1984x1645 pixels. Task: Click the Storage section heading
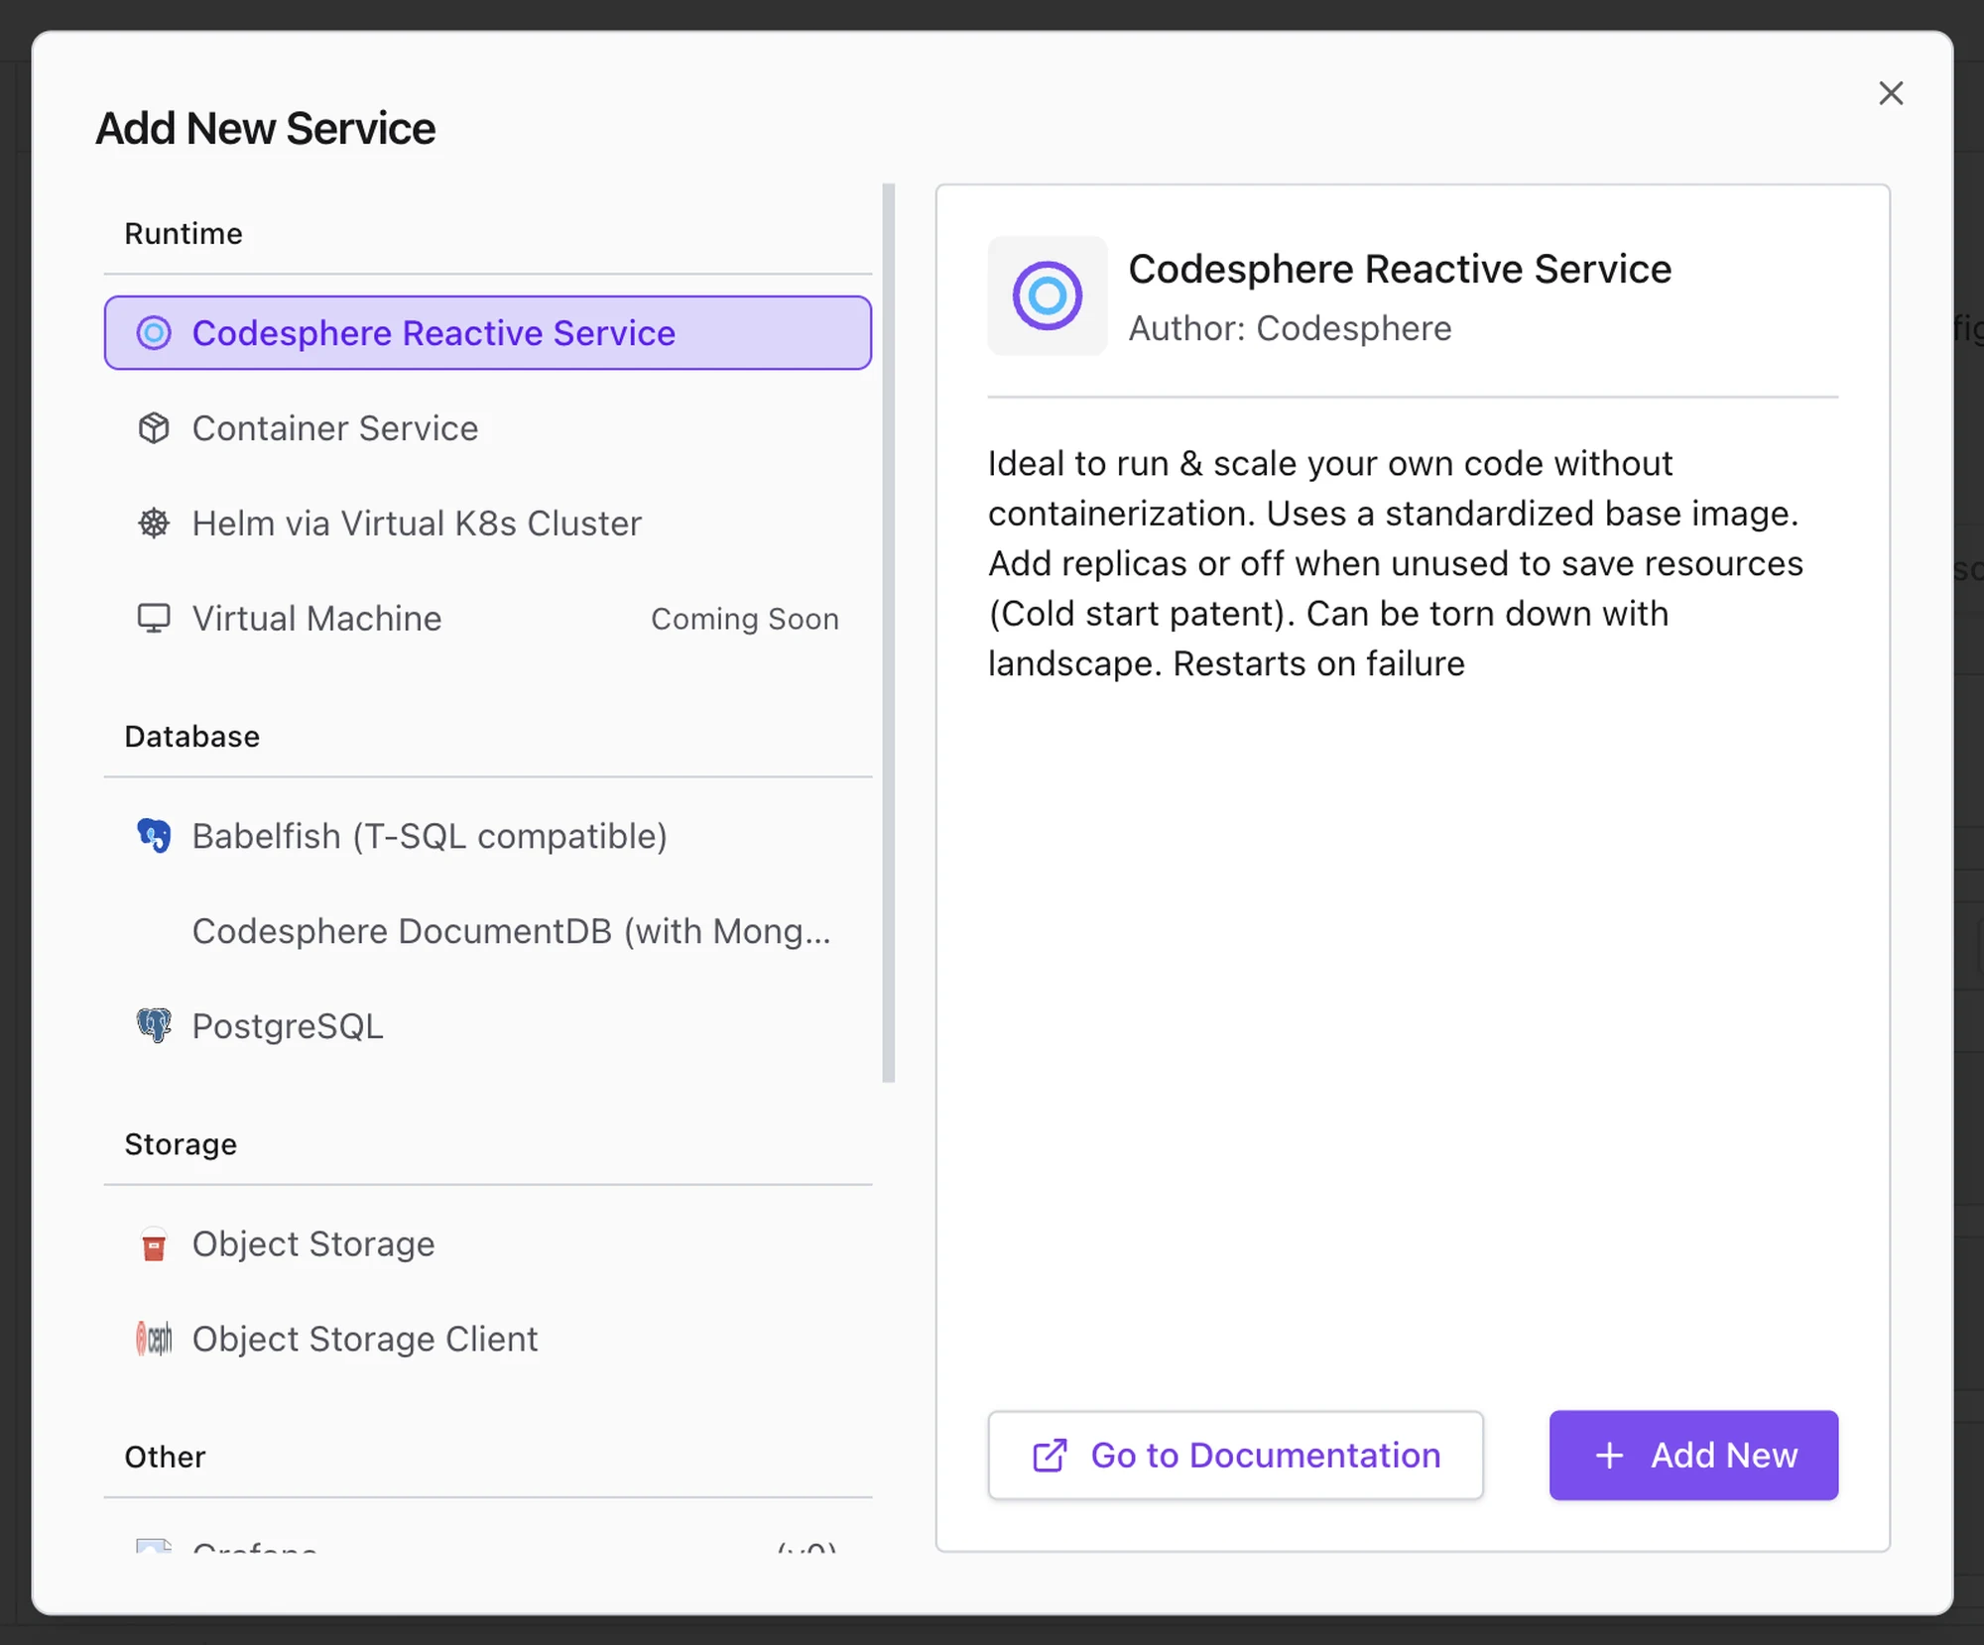click(181, 1144)
